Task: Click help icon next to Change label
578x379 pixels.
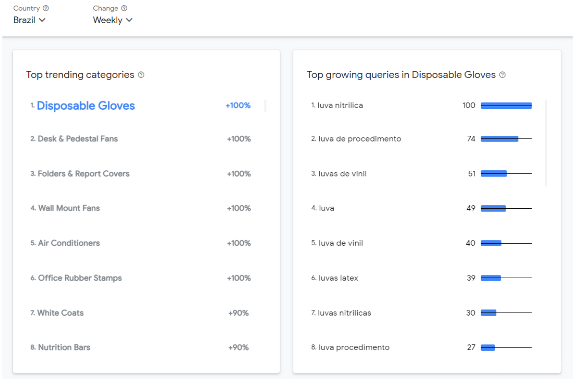Action: tap(124, 8)
